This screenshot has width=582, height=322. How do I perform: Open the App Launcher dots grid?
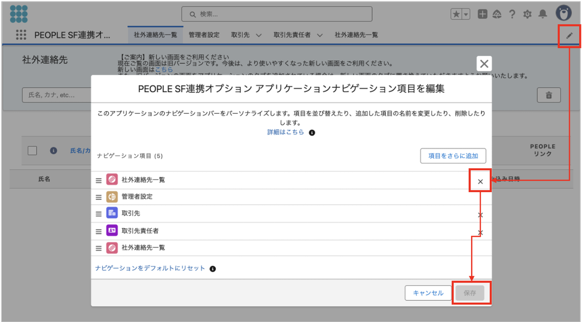[21, 35]
